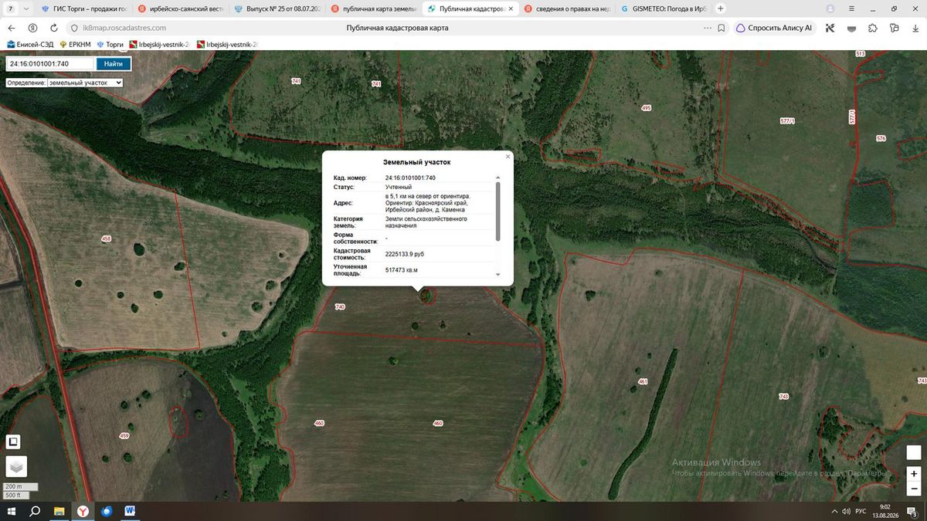Open Windows Start menu
Image resolution: width=927 pixels, height=521 pixels.
coord(12,511)
